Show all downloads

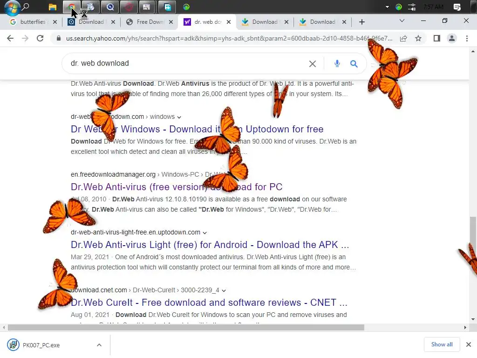(x=442, y=344)
